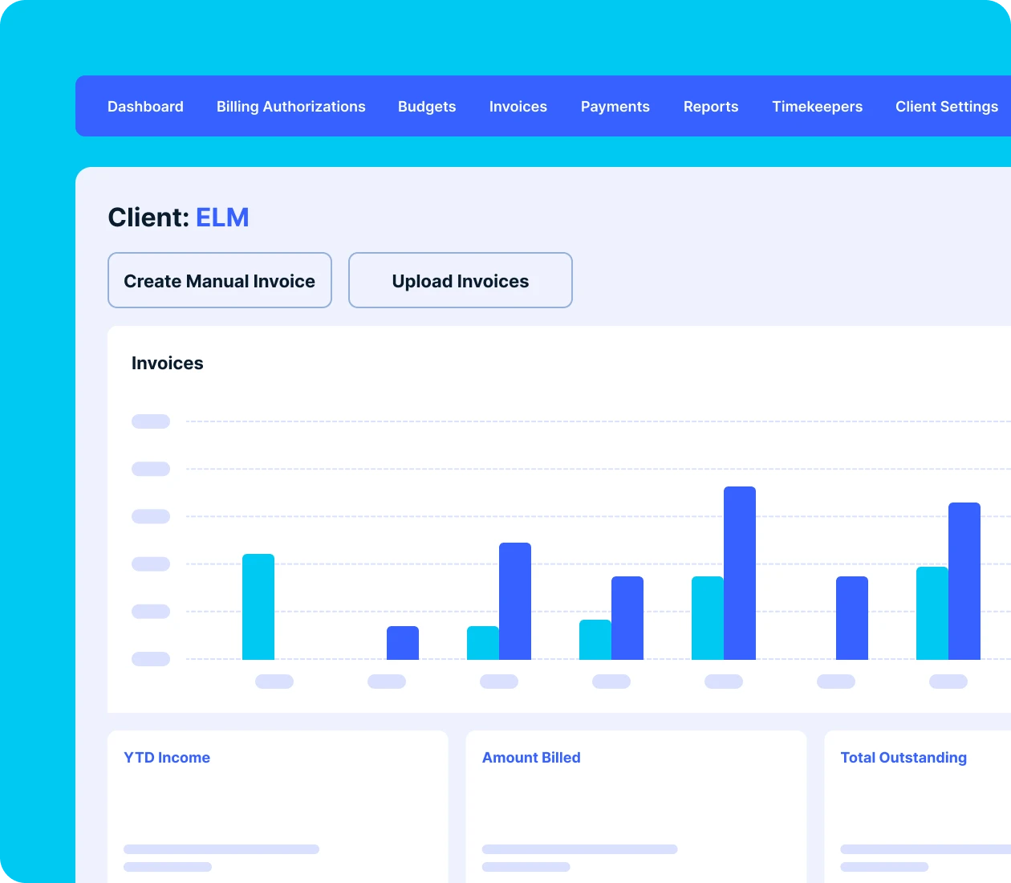Click the Invoices chart heading
The height and width of the screenshot is (883, 1011).
point(167,364)
